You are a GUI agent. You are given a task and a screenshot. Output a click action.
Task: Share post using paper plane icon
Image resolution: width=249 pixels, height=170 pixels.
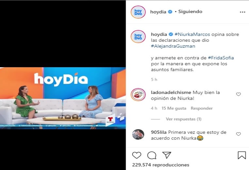[x=166, y=155]
